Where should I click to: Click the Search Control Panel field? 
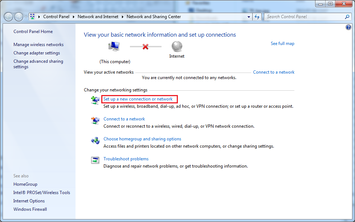304,17
